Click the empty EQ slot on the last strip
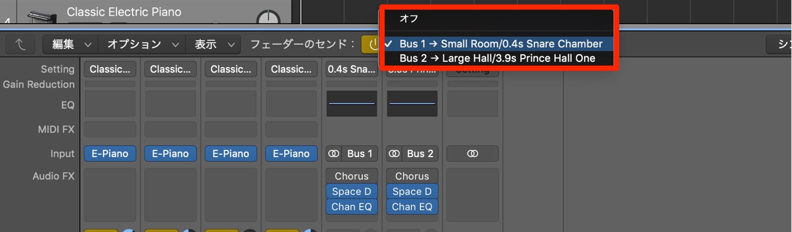This screenshot has width=792, height=232. pos(473,104)
